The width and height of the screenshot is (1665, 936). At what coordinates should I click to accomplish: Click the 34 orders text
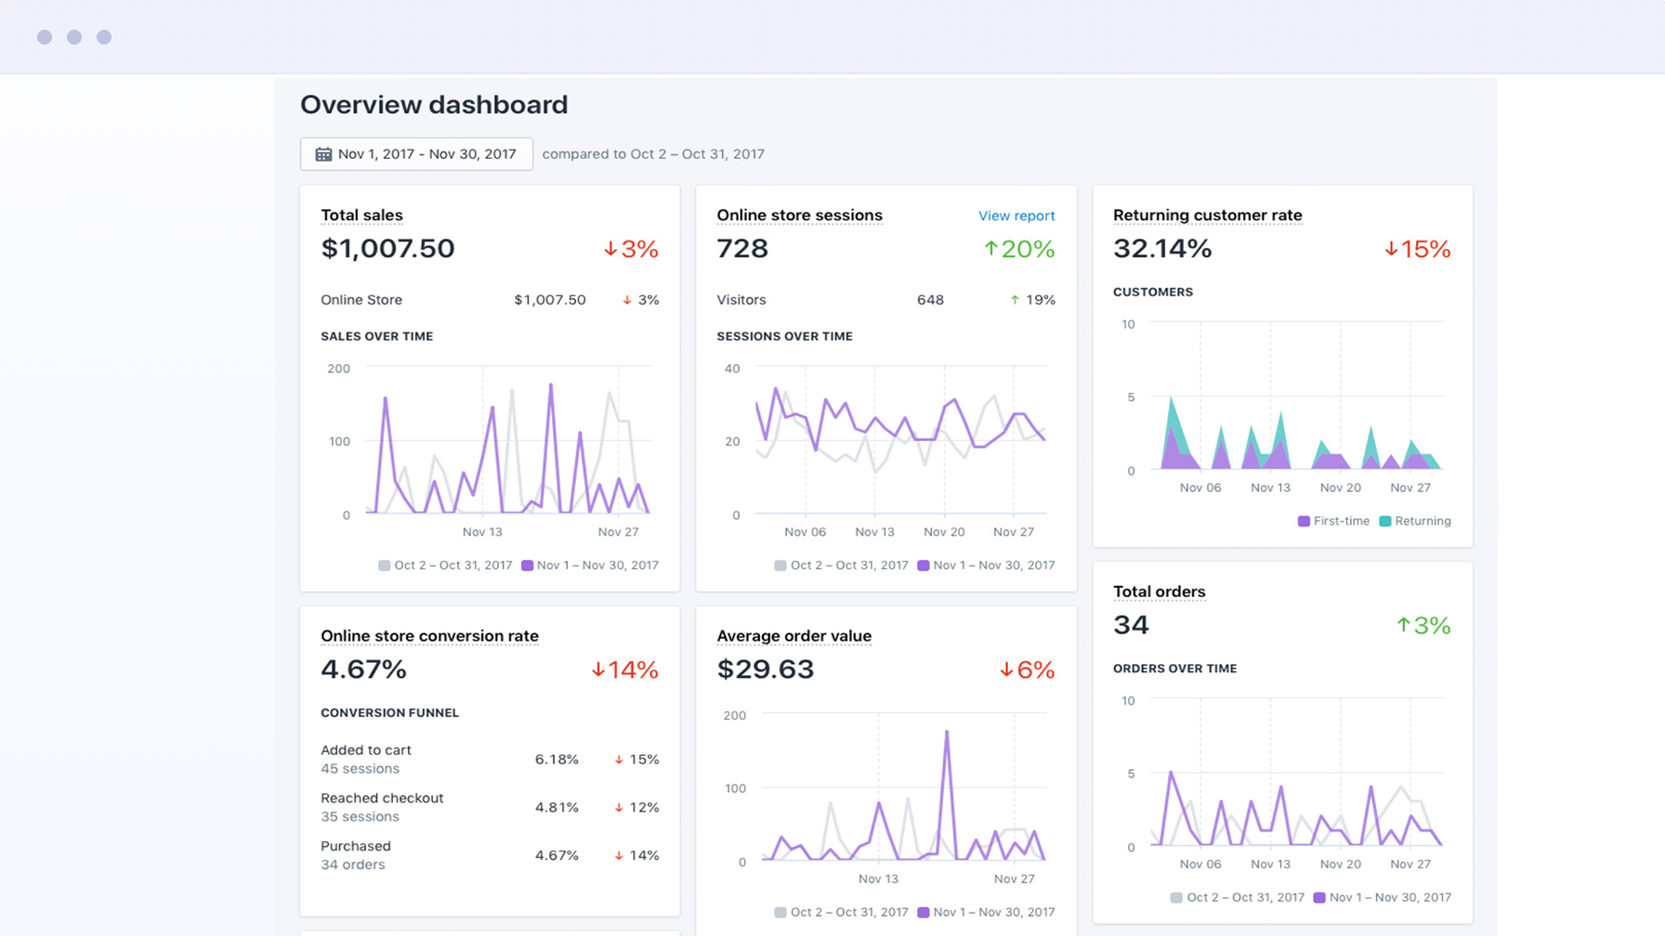point(353,865)
